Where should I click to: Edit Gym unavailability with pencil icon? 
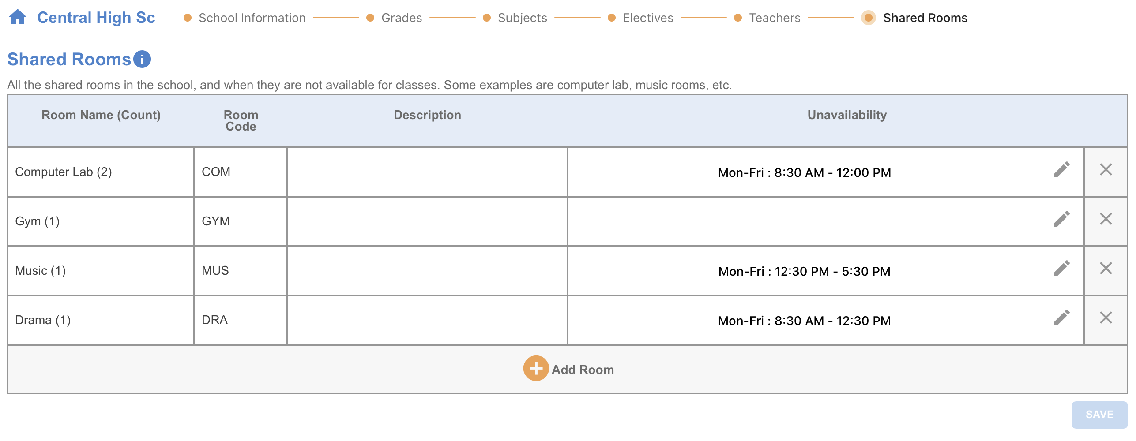(x=1061, y=219)
